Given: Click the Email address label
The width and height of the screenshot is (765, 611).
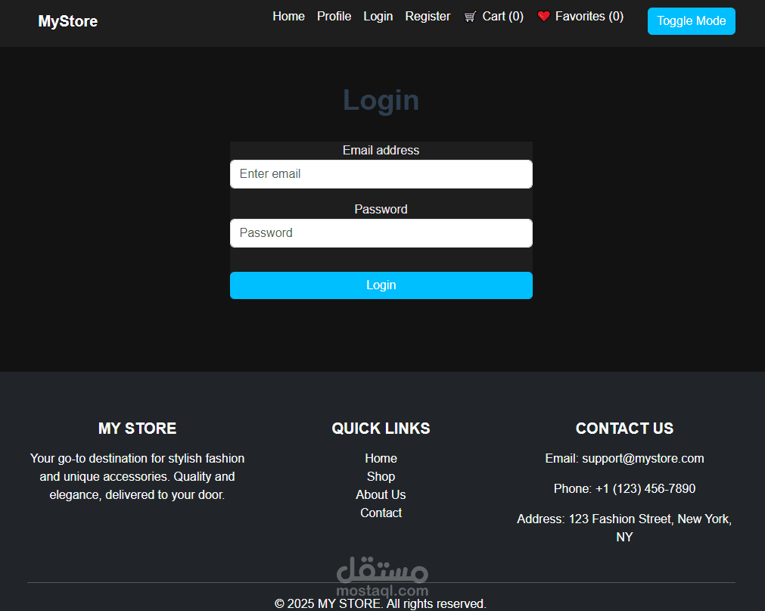Looking at the screenshot, I should click(381, 151).
